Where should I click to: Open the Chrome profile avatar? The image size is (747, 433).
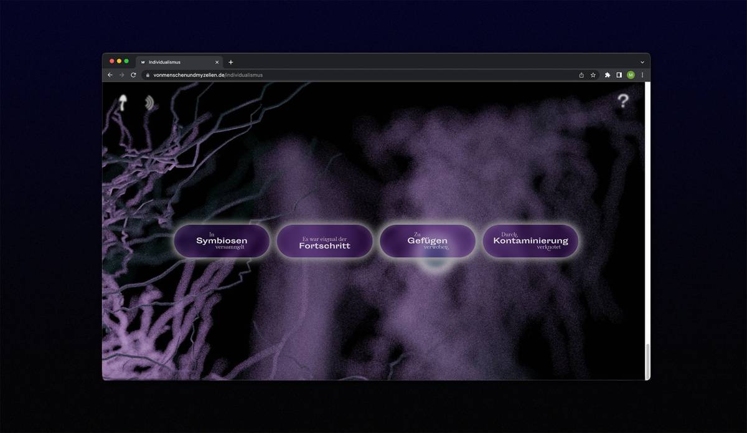click(x=631, y=75)
